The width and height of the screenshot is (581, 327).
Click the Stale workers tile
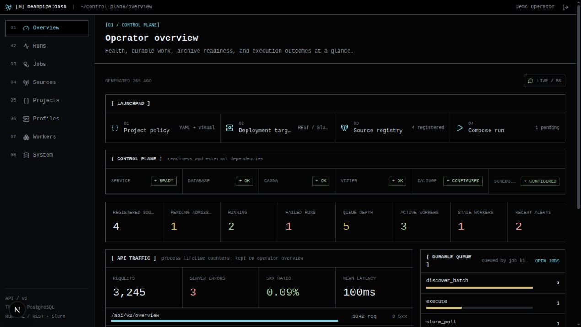479,222
